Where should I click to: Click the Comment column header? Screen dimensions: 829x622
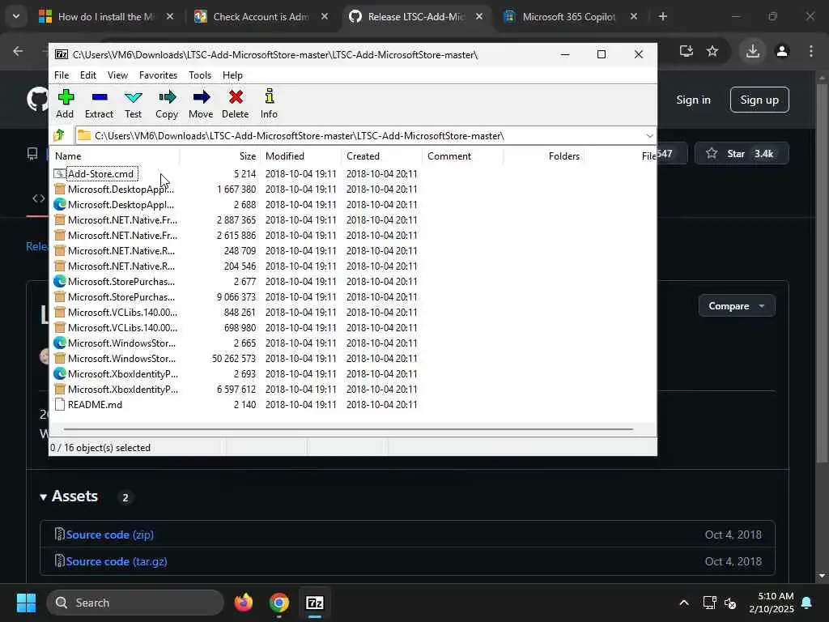462,156
